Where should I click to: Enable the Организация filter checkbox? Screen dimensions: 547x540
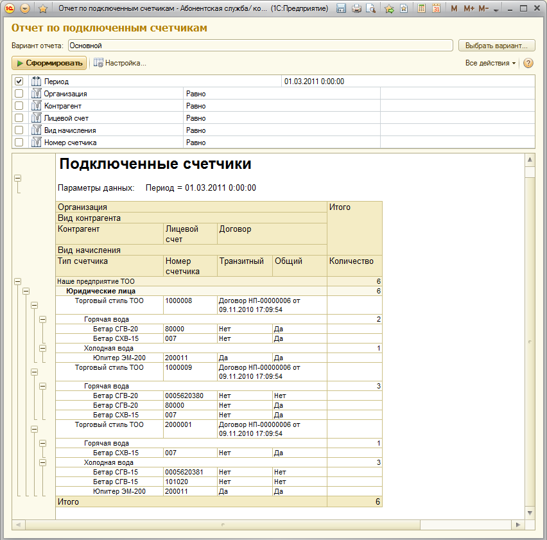tap(19, 94)
